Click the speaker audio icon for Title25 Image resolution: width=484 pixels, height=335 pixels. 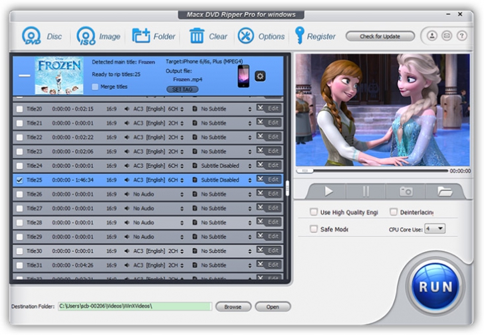click(x=126, y=180)
